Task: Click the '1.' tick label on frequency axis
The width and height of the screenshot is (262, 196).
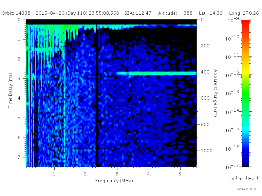Action: click(55, 174)
